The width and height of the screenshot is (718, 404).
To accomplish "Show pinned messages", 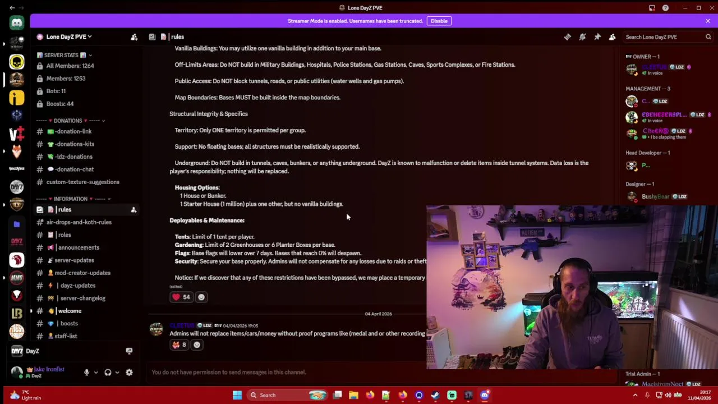I will tap(597, 37).
